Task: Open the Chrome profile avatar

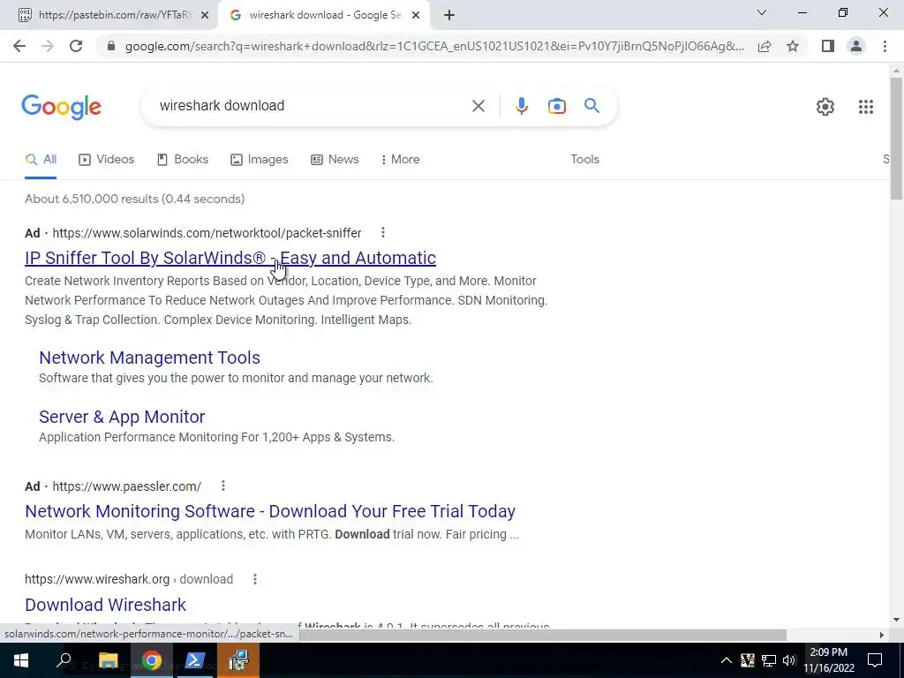Action: [x=856, y=46]
